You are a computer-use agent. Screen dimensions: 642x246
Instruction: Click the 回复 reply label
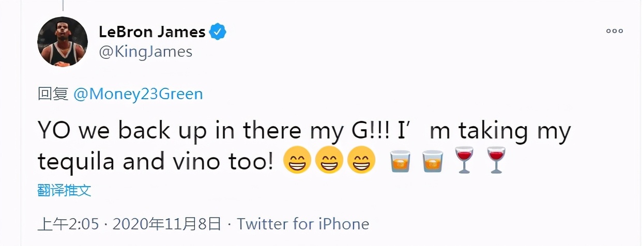point(53,94)
